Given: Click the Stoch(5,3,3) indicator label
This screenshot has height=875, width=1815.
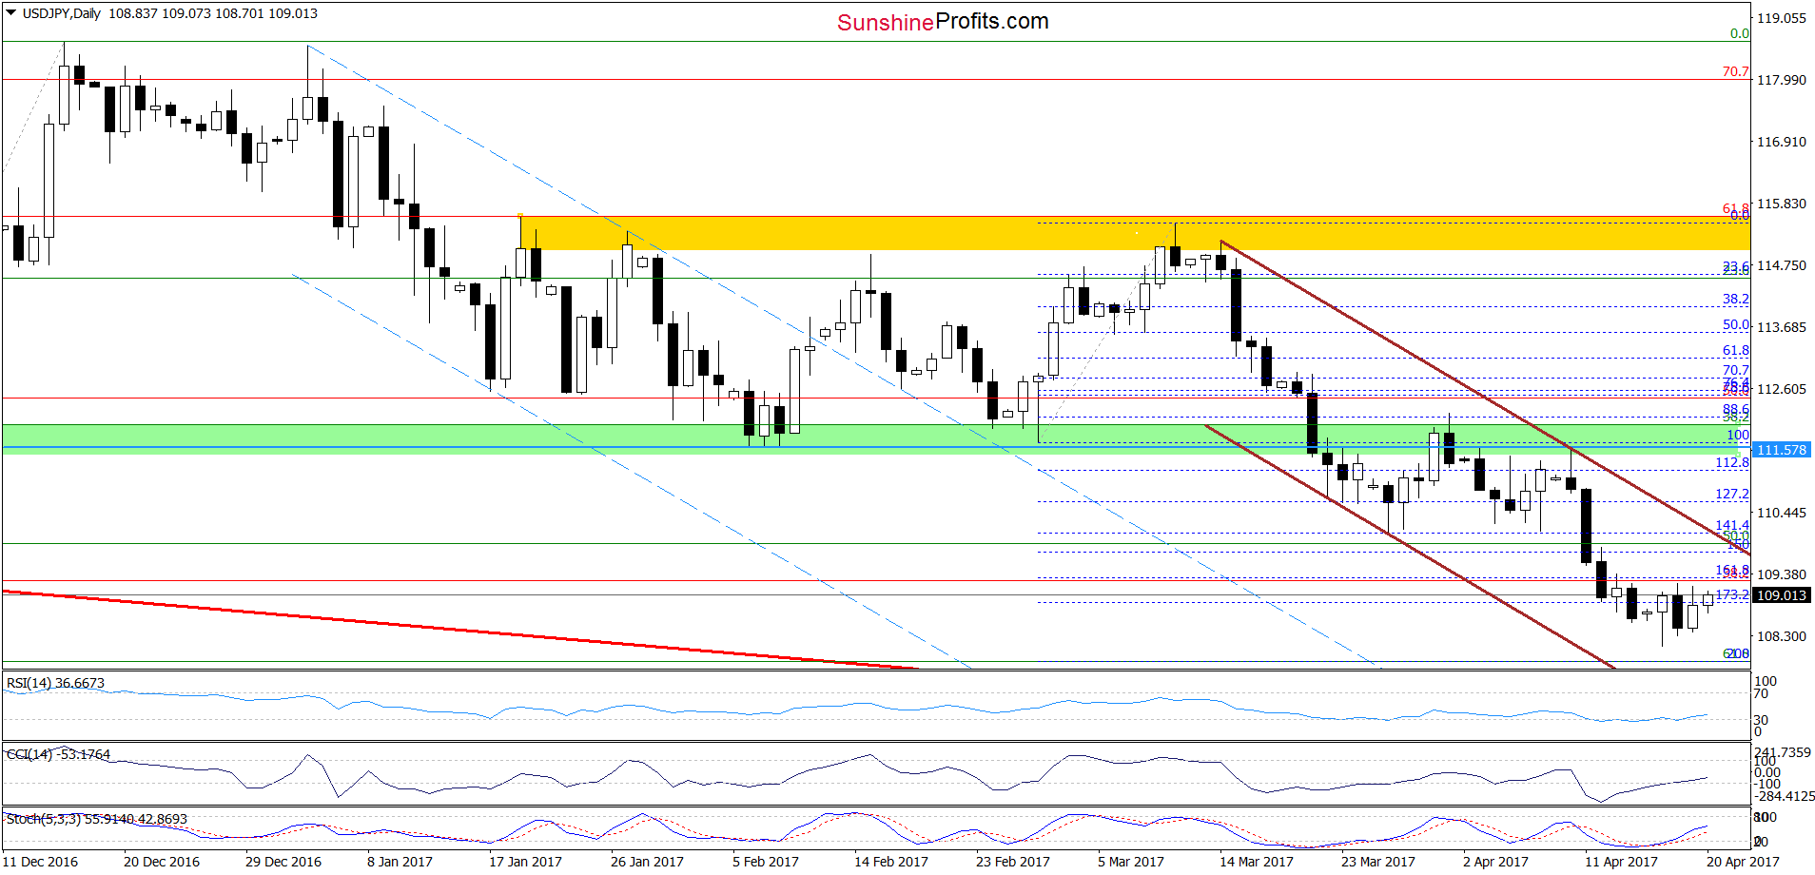Looking at the screenshot, I should (96, 819).
